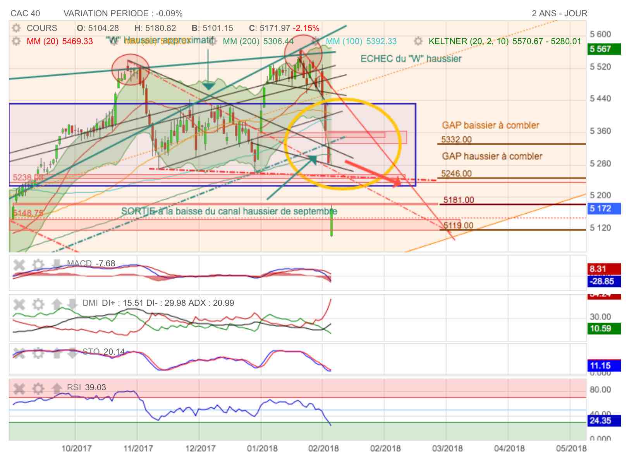Click the MACD 8.31 red value tag
Viewport: 629px width, 463px height.
click(x=604, y=269)
